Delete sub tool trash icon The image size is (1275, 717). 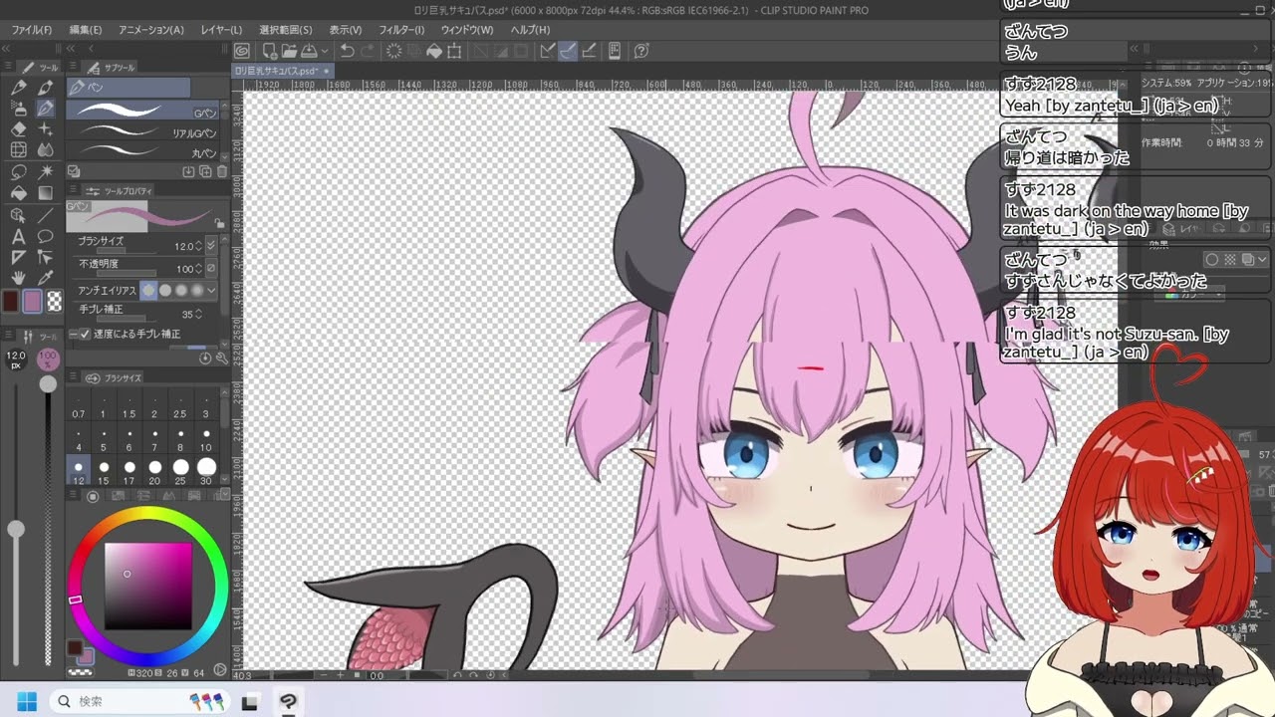(221, 171)
